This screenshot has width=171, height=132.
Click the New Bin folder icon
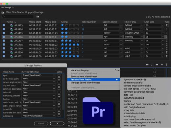coord(157,65)
